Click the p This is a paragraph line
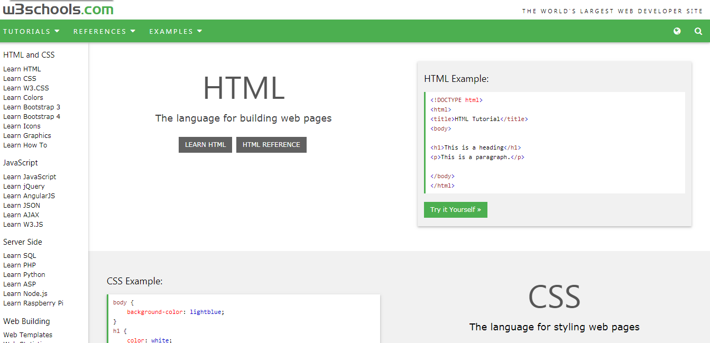Screen dimensions: 710x343 477,157
